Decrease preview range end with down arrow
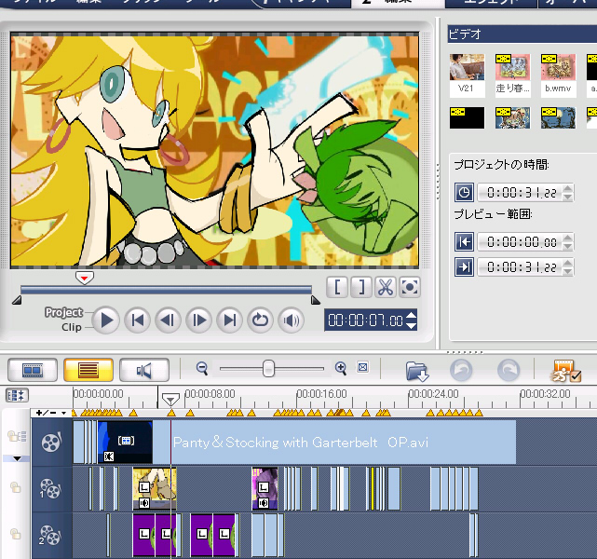 [x=568, y=271]
